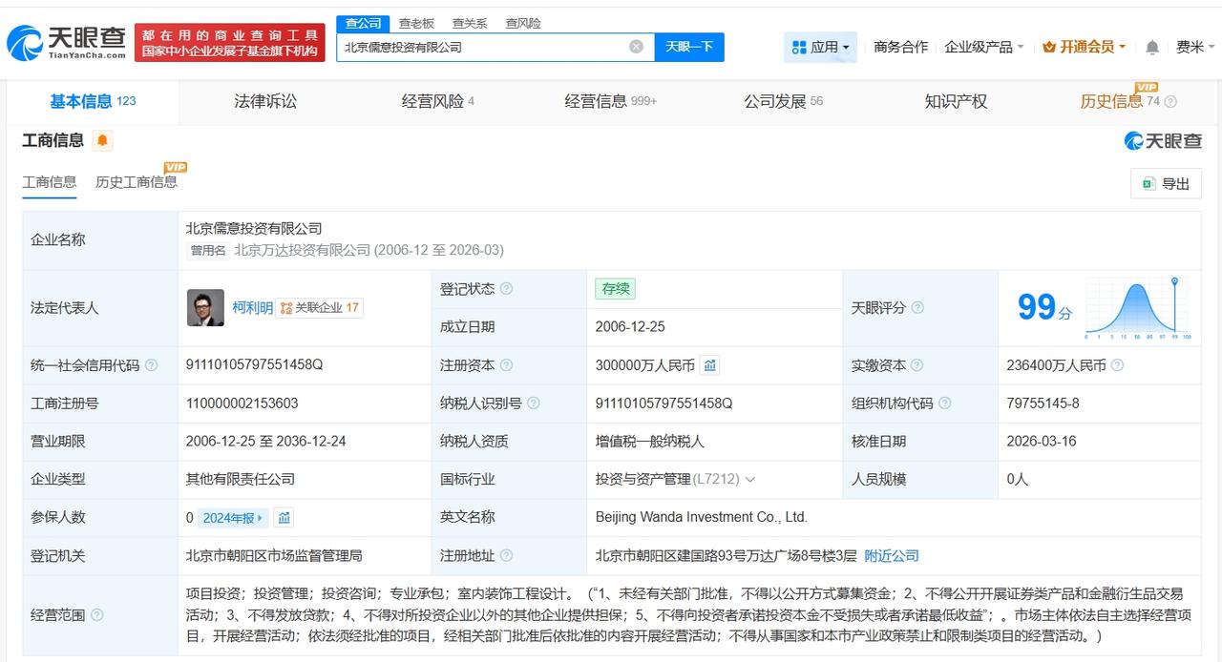Click the 99分 score value
This screenshot has height=662, width=1222.
coord(1044,307)
